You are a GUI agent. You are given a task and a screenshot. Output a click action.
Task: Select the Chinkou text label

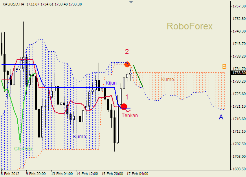[23, 148]
